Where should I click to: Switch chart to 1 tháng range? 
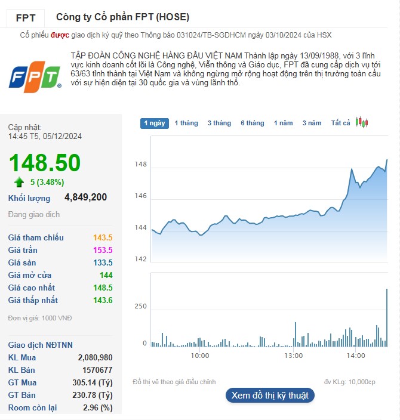(186, 123)
